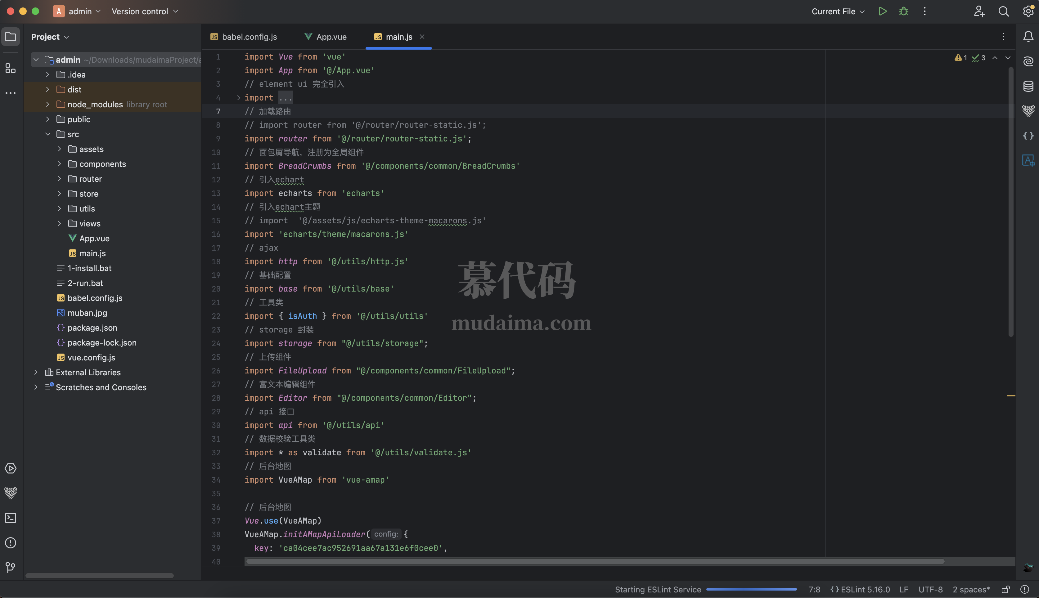Click the UTF-8 encoding in status bar
This screenshot has width=1039, height=598.
pos(930,589)
